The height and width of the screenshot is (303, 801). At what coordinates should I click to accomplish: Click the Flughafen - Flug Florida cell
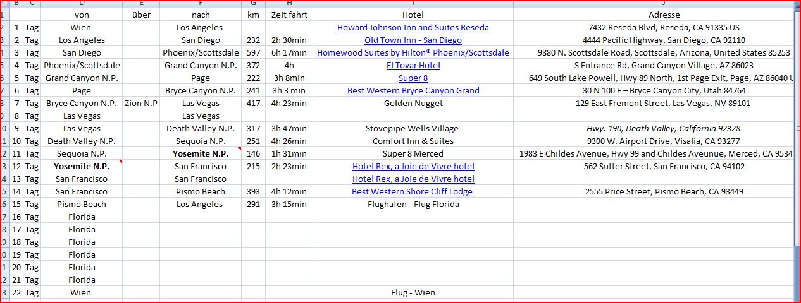(413, 205)
